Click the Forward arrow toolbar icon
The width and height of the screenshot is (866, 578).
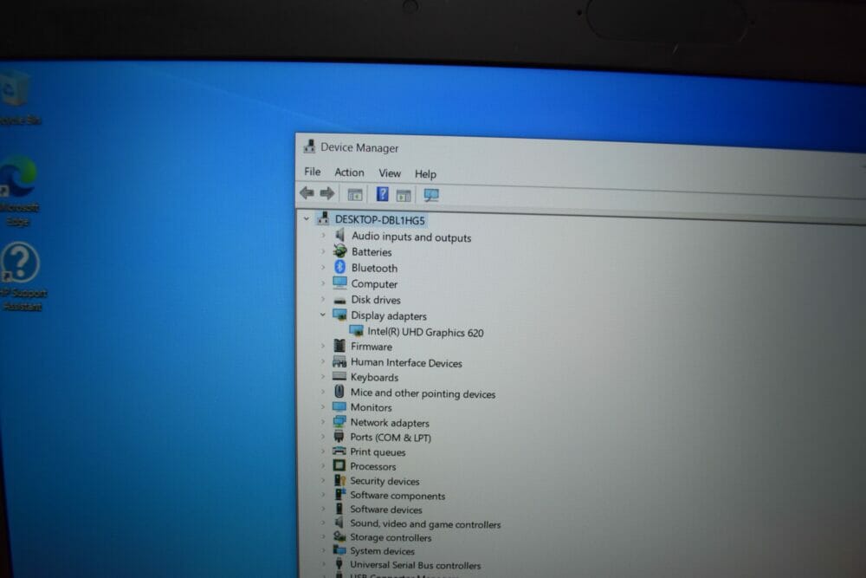327,193
